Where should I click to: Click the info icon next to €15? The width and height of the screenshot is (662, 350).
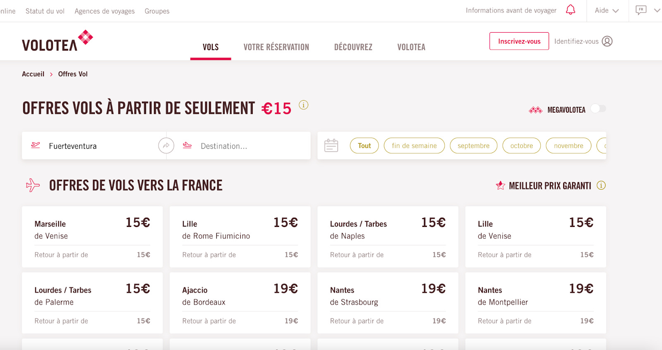coord(304,105)
